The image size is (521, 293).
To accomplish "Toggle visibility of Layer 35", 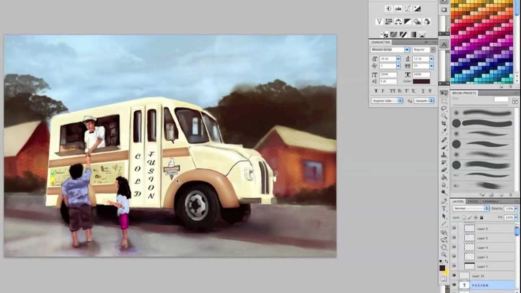I will click(x=454, y=276).
